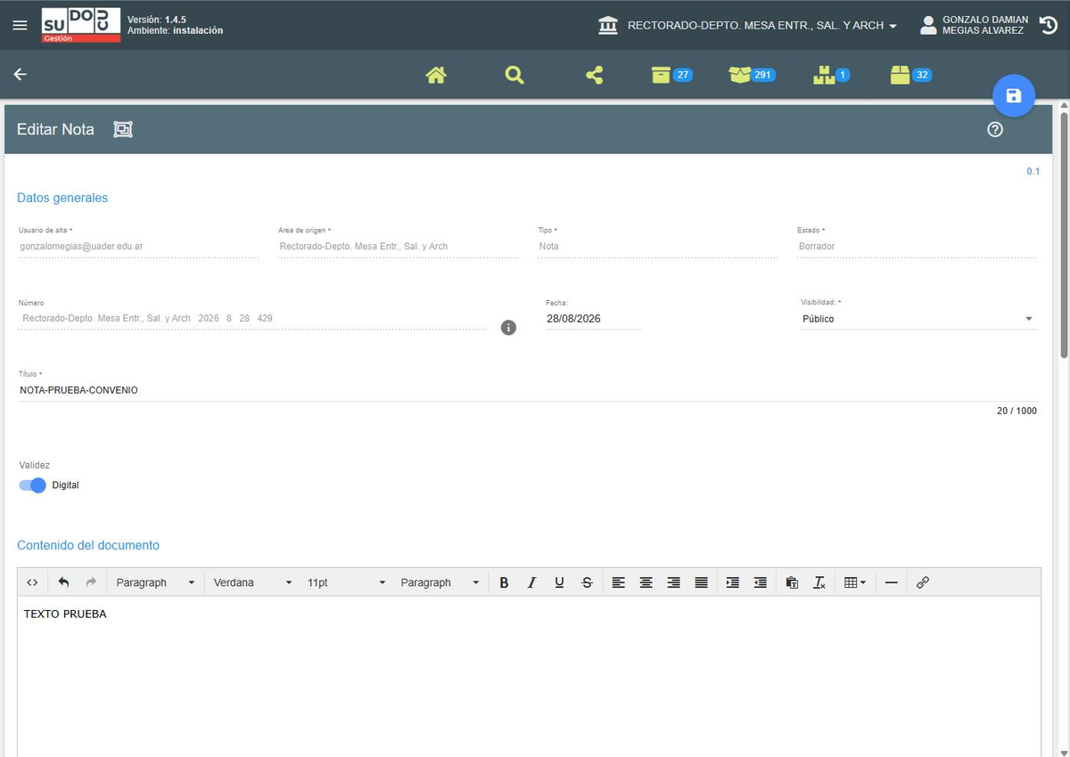Click the help question mark icon
Viewport: 1070px width, 757px height.
995,129
